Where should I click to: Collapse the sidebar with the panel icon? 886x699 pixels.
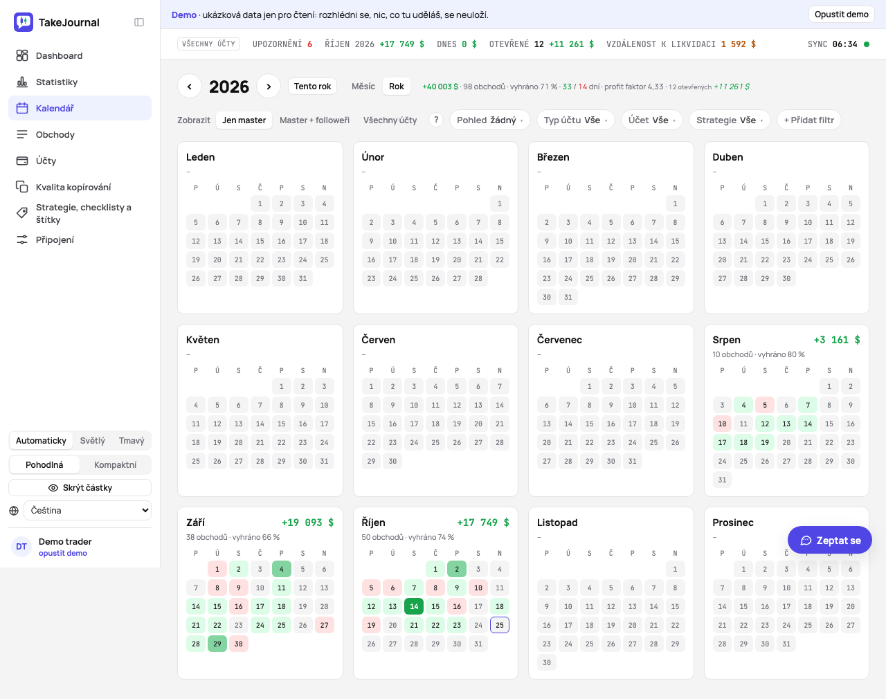pyautogui.click(x=139, y=22)
